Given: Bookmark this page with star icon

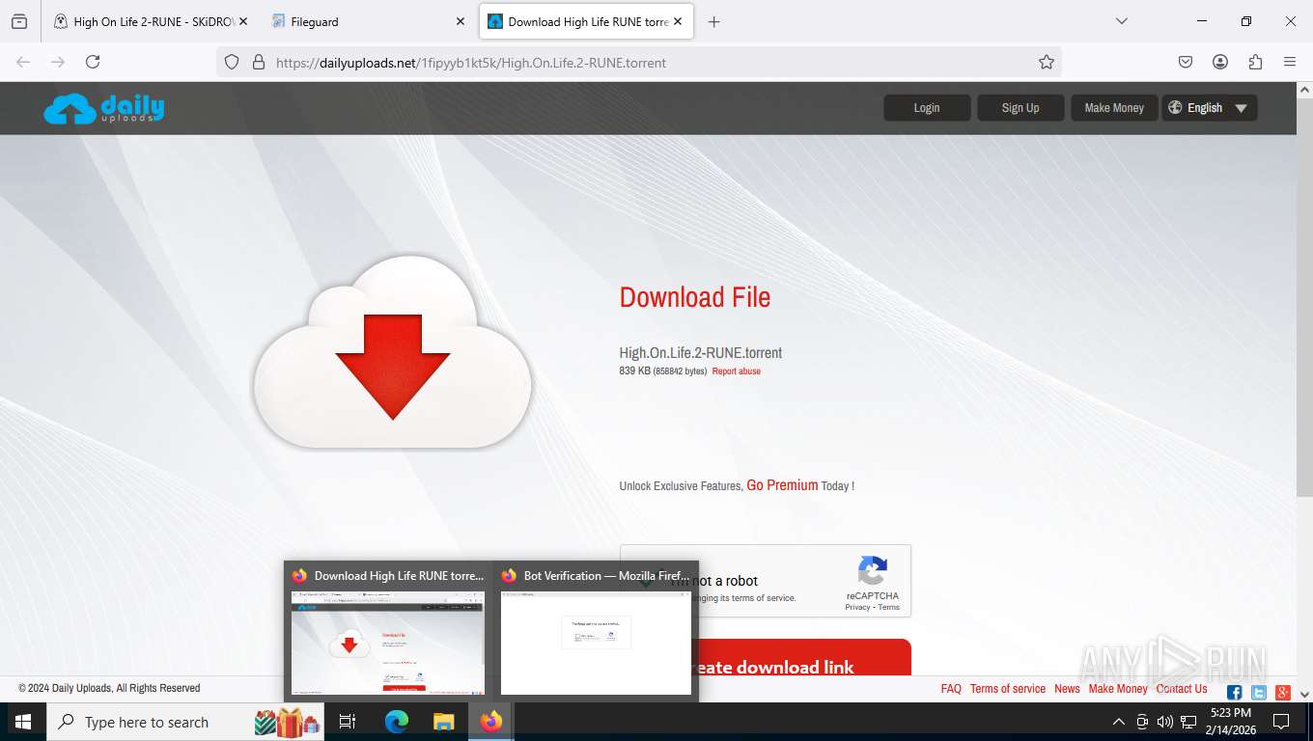Looking at the screenshot, I should pos(1047,62).
